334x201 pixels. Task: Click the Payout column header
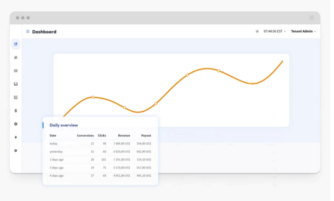[146, 135]
